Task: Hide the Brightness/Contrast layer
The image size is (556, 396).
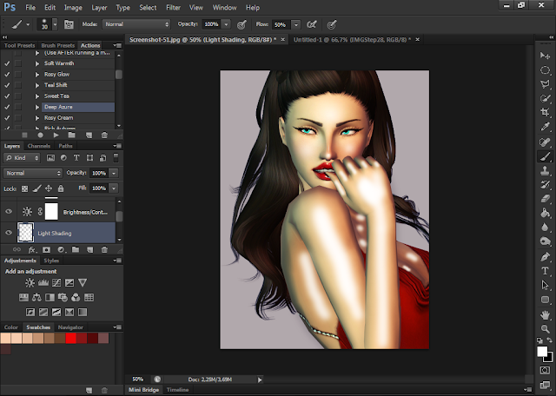Action: (10, 211)
